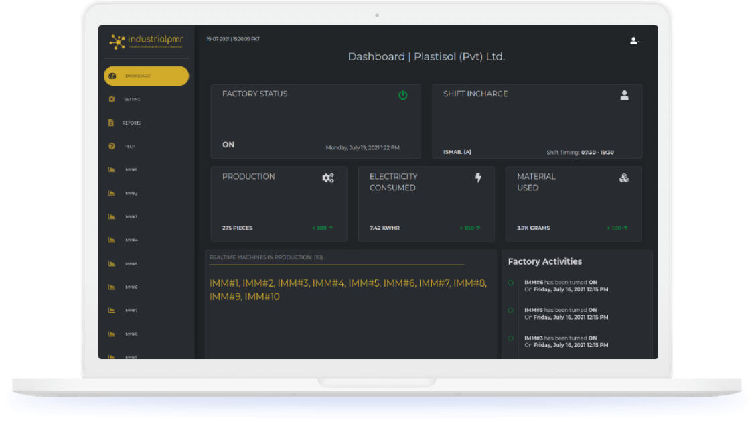Click the green circle marker beside IMM#3 activity
754x422 pixels.
click(x=511, y=338)
